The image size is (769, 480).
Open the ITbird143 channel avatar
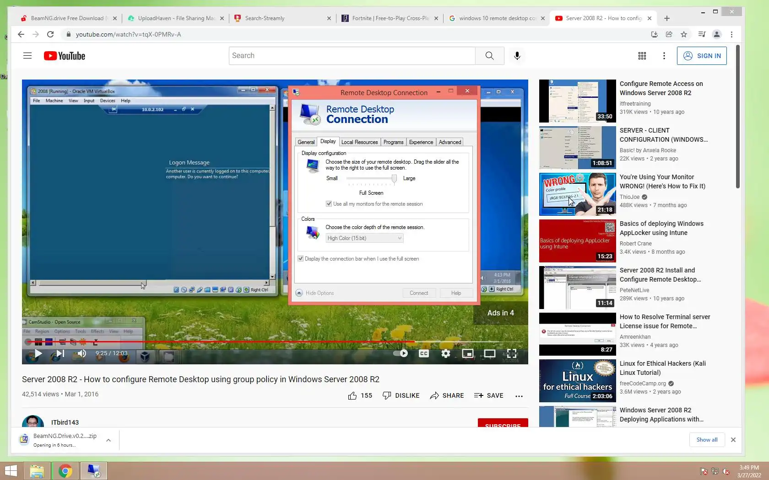(33, 421)
